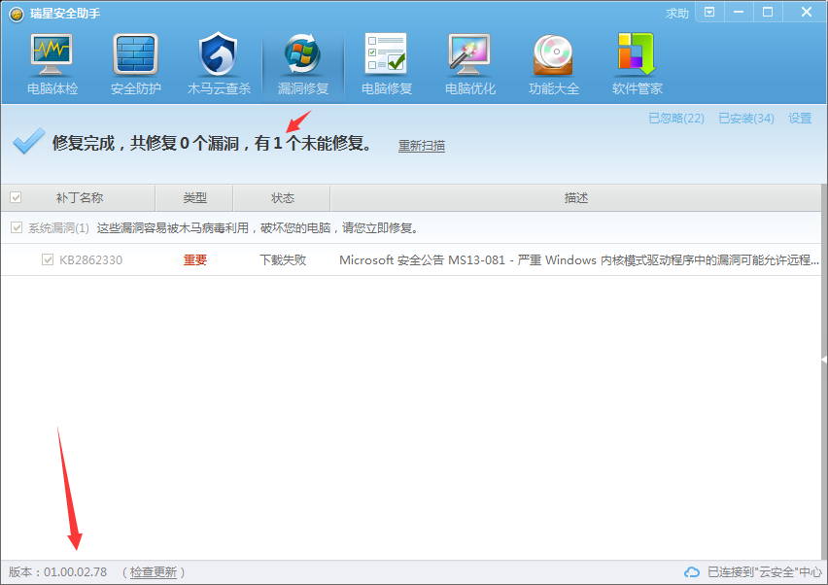Open the 软件管家 software manager icon

click(x=637, y=53)
